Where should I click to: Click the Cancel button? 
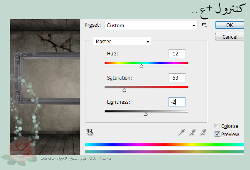click(229, 37)
